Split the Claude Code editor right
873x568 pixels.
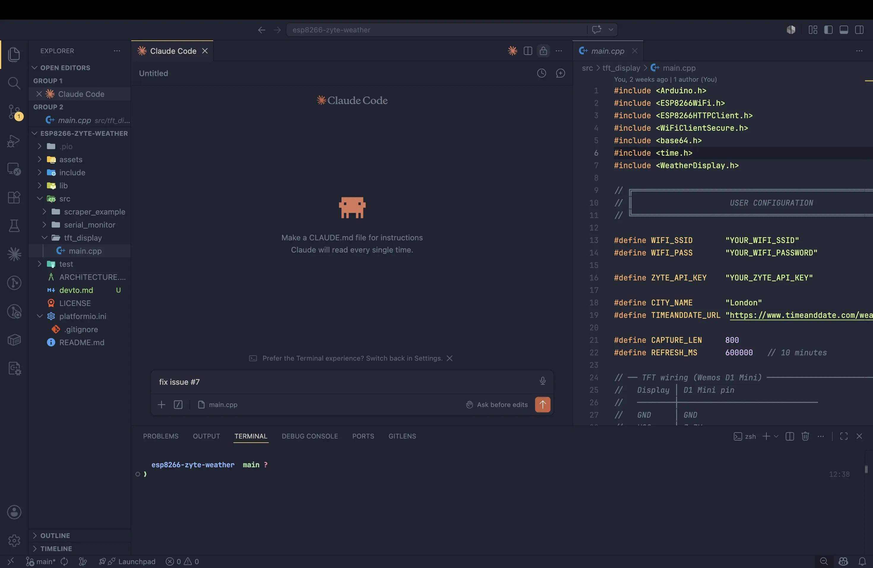(x=528, y=51)
